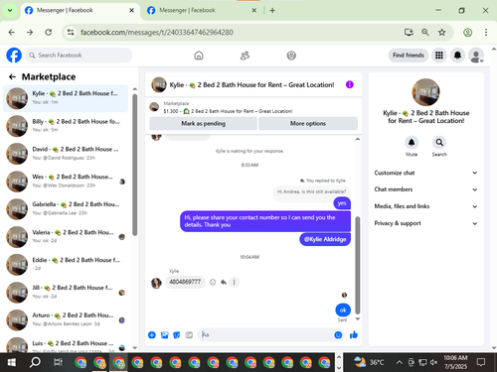React to Kylie's phone number message
The width and height of the screenshot is (497, 372).
coord(213,282)
